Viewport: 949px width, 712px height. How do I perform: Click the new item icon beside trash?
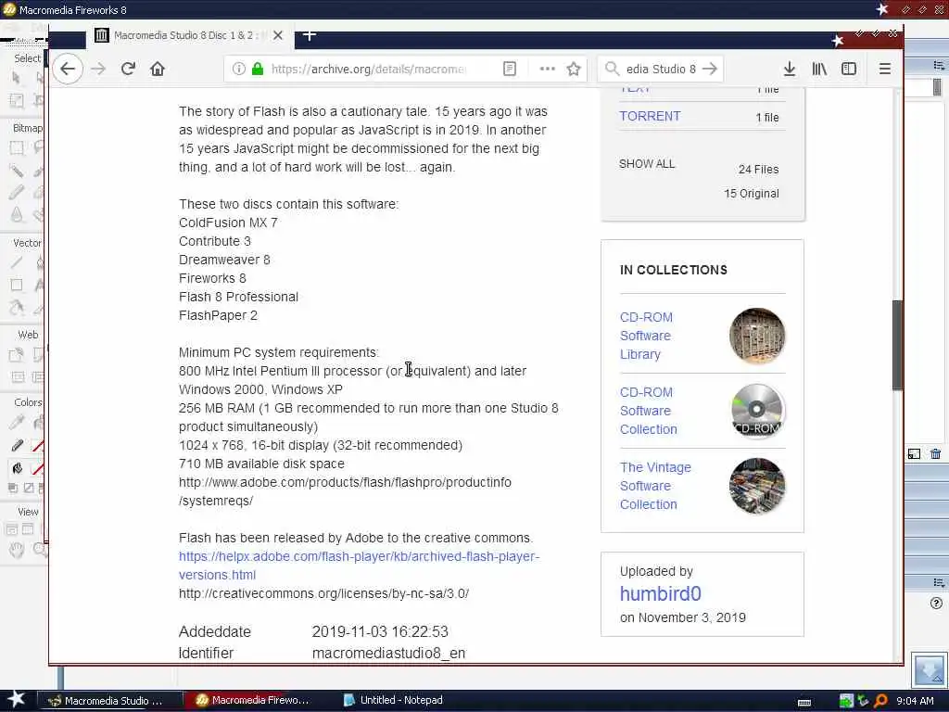pyautogui.click(x=914, y=454)
